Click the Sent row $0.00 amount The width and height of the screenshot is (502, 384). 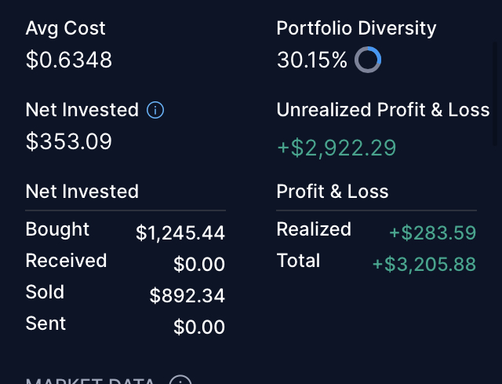[x=199, y=327]
